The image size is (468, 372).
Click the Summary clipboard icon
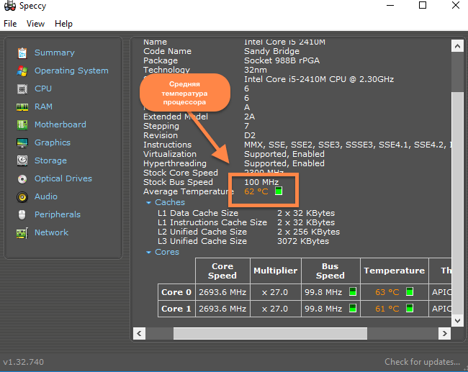click(x=22, y=53)
